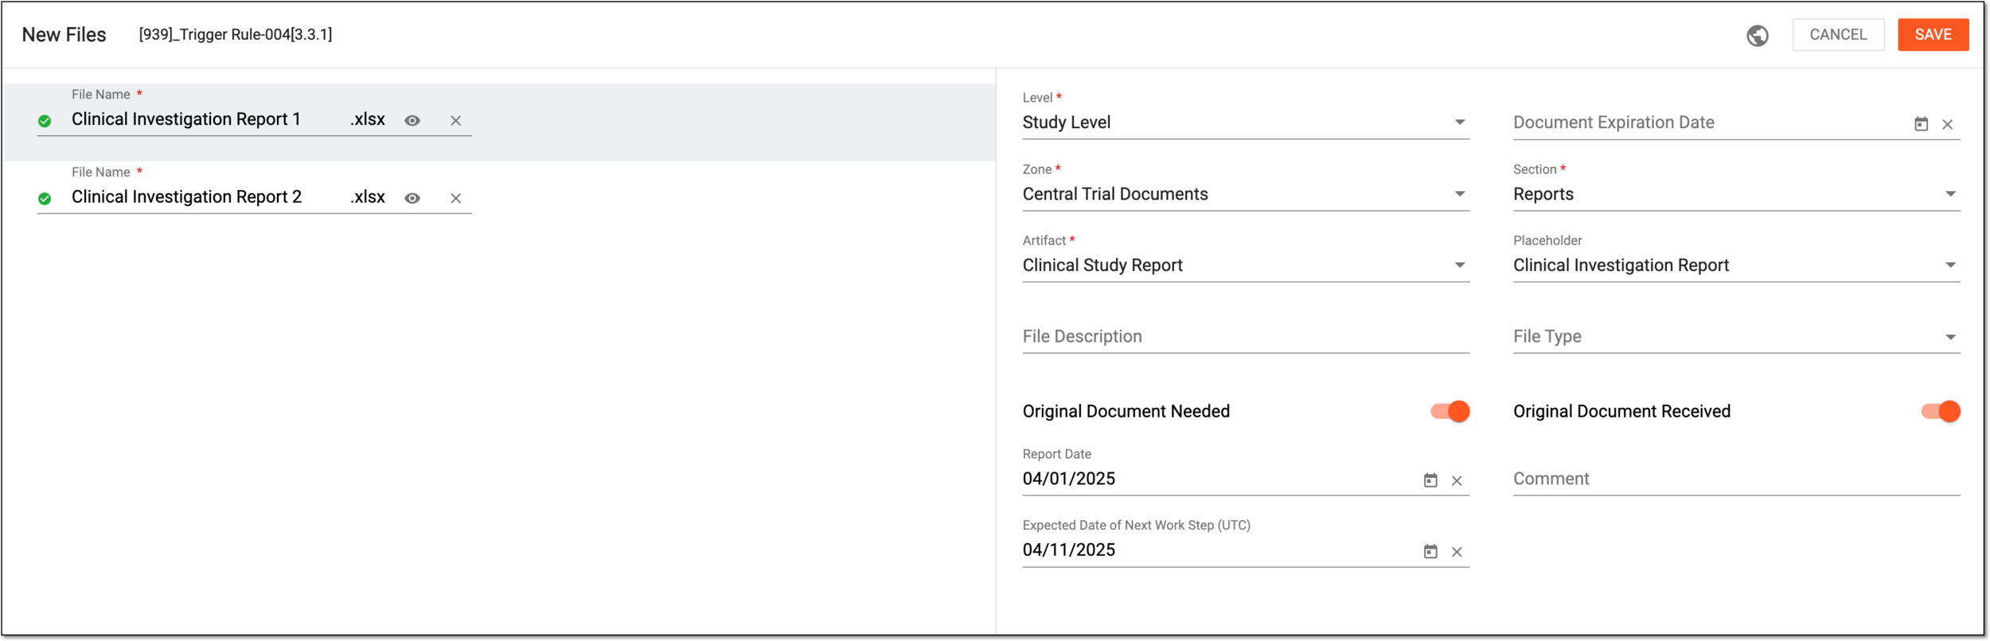Remove Clinical Investigation Report 1 file
The width and height of the screenshot is (1990, 641).
[455, 121]
